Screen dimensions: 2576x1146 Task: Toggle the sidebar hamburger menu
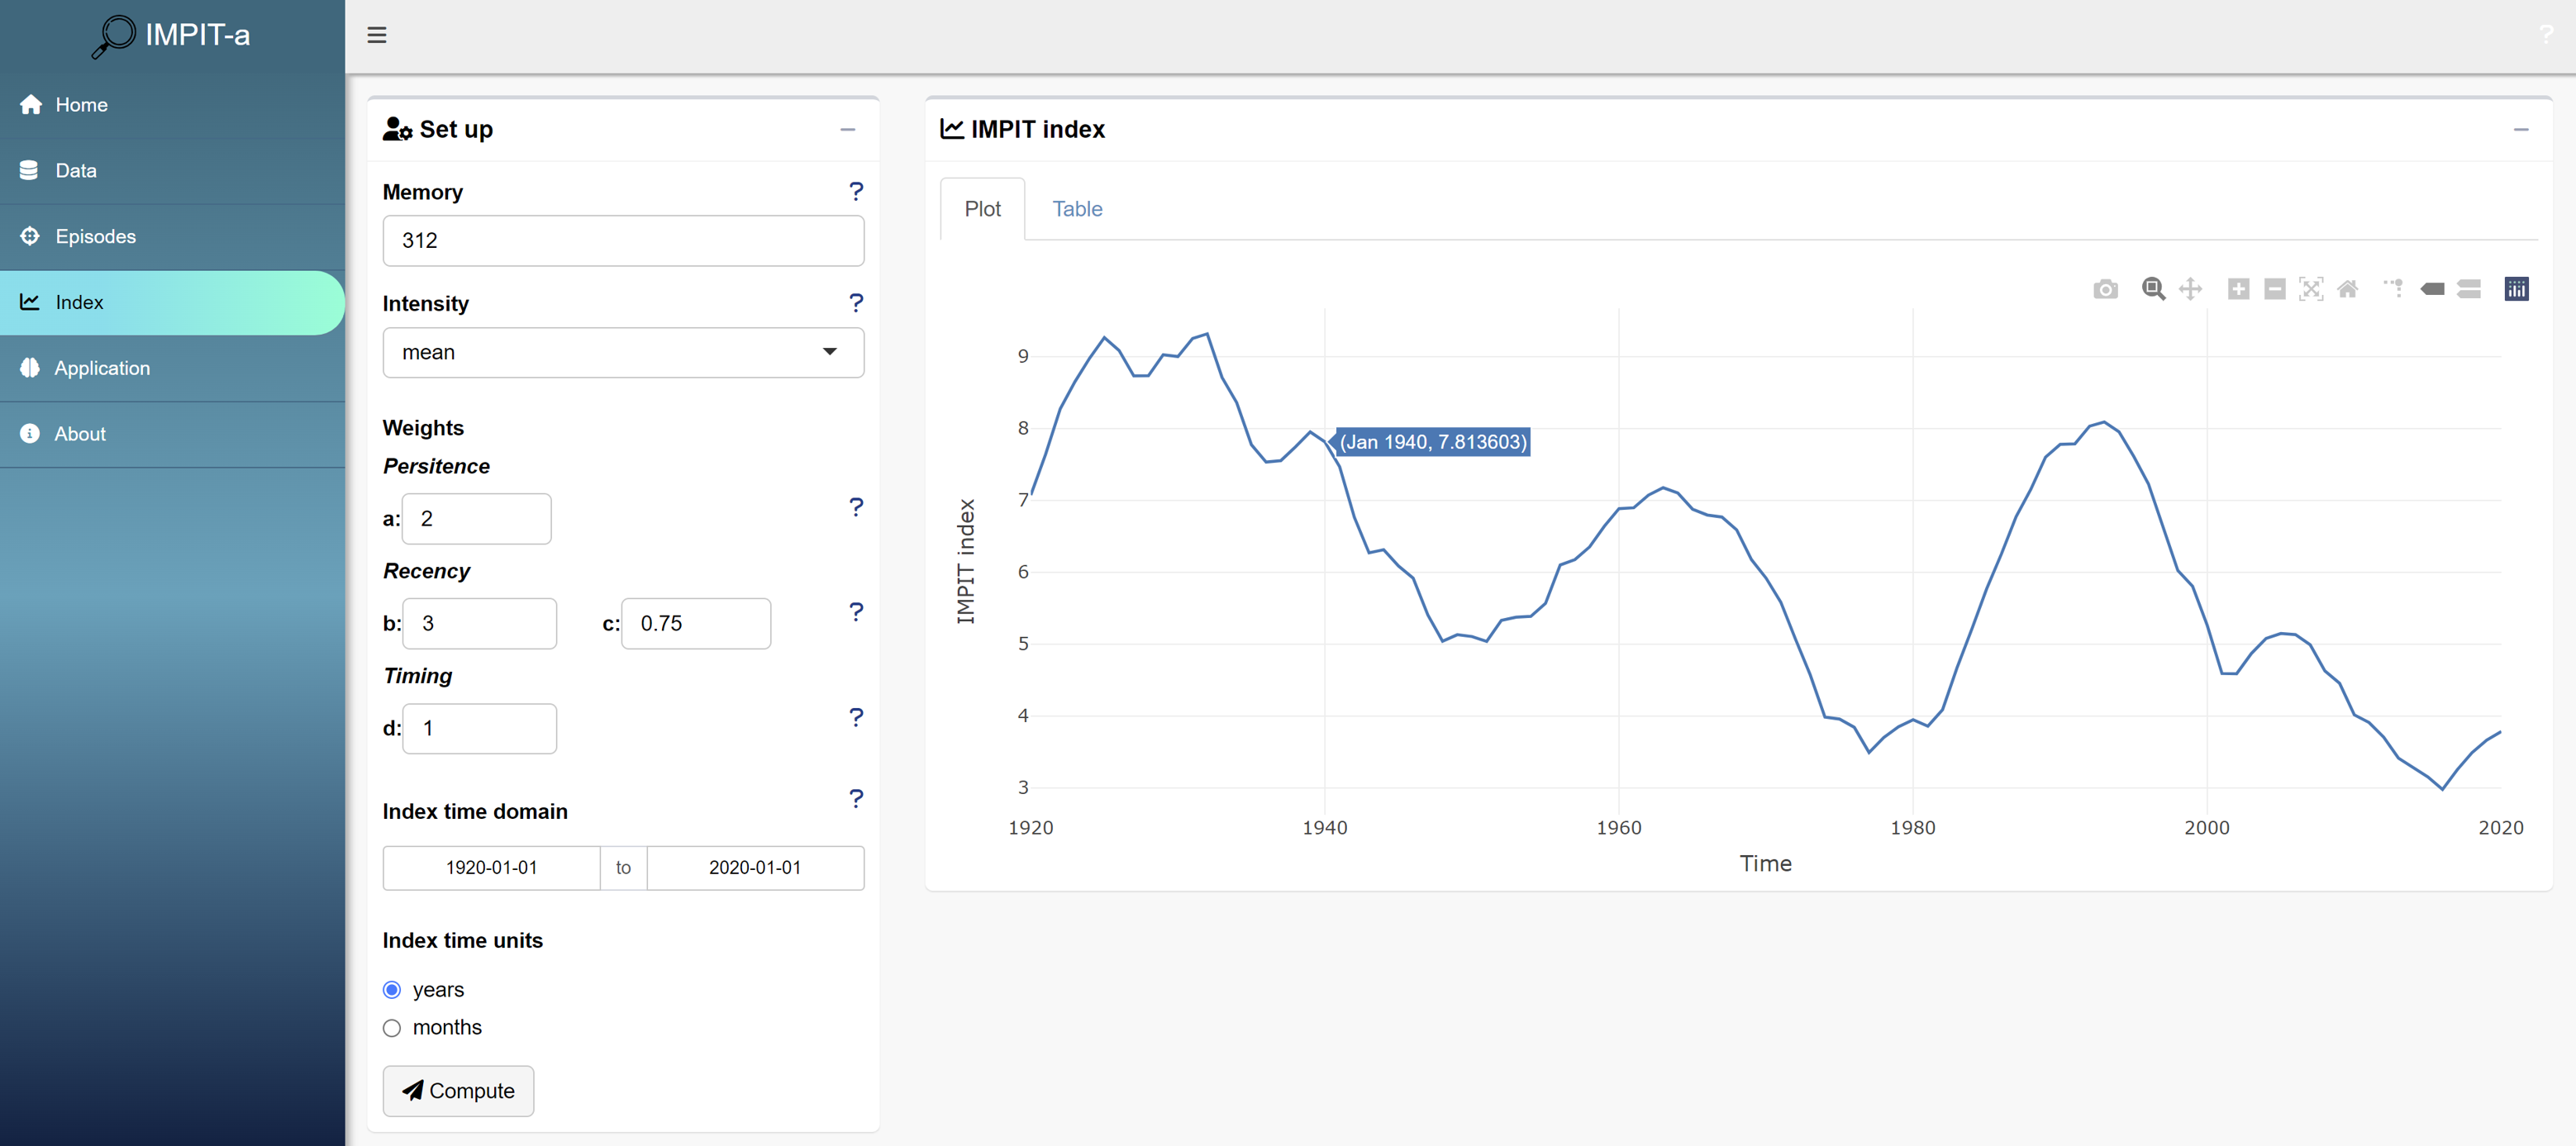377,36
